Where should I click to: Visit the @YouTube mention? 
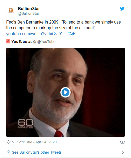46,42
